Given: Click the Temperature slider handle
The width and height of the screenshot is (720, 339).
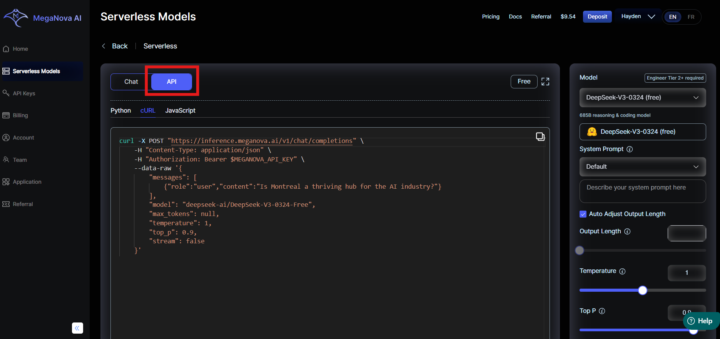Looking at the screenshot, I should [x=642, y=291].
